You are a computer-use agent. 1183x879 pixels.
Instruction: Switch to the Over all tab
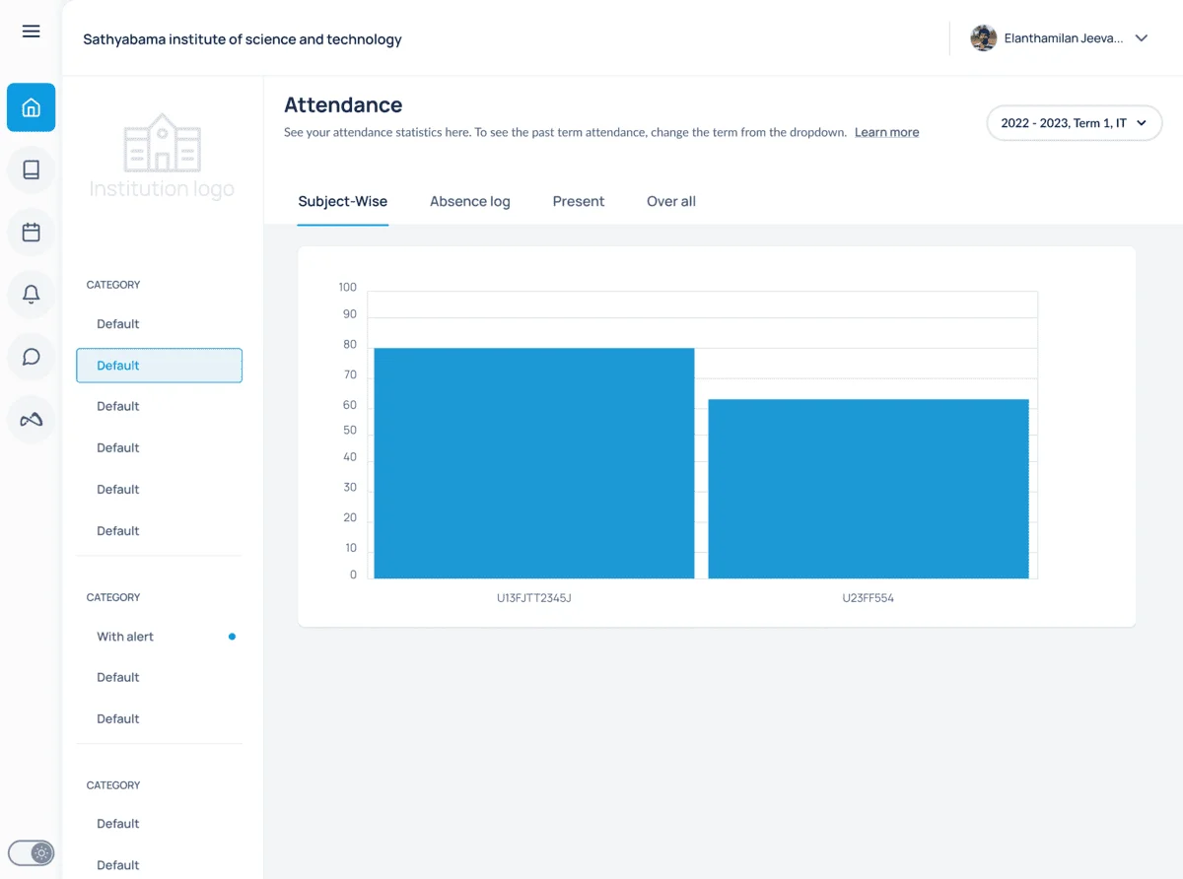point(671,201)
